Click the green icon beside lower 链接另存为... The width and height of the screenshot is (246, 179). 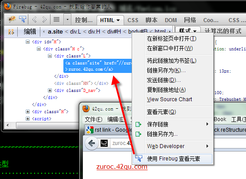[x=138, y=134]
